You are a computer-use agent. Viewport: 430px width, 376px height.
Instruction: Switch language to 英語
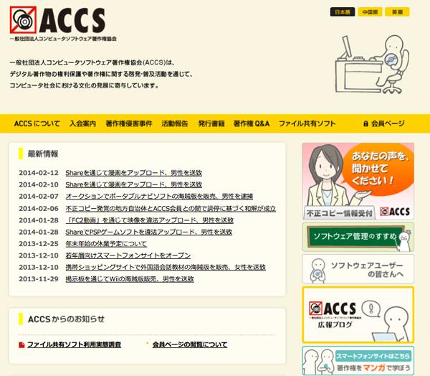(397, 12)
